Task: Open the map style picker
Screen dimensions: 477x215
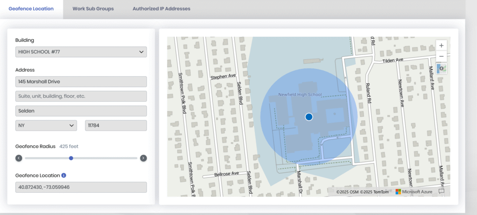Action: [441, 68]
